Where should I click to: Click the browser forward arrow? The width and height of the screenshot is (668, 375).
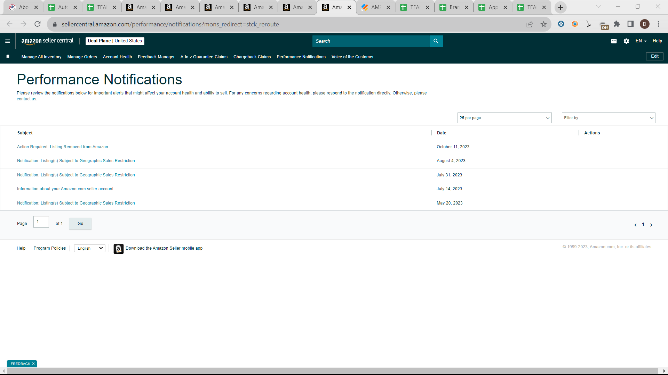23,24
